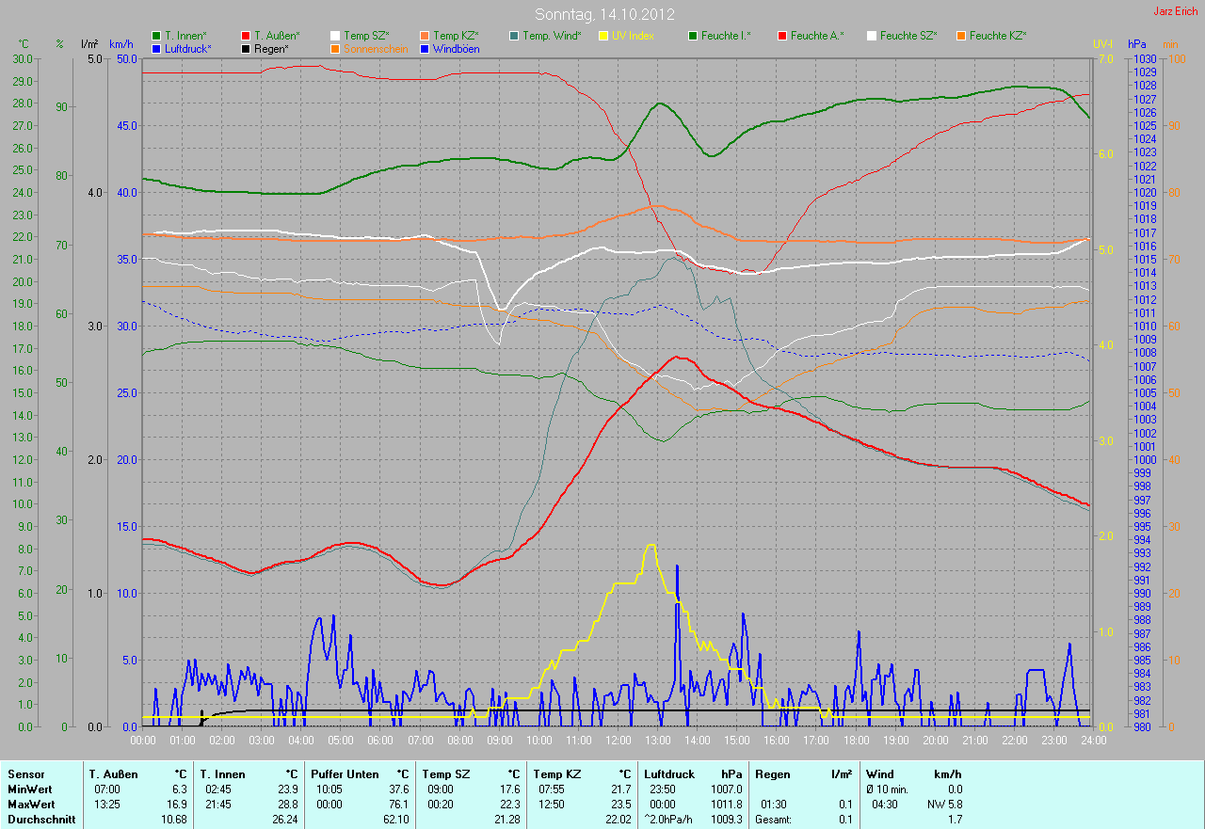Viewport: 1205px width, 829px height.
Task: Click the green swatch beside T. Innen*
Action: pos(156,36)
